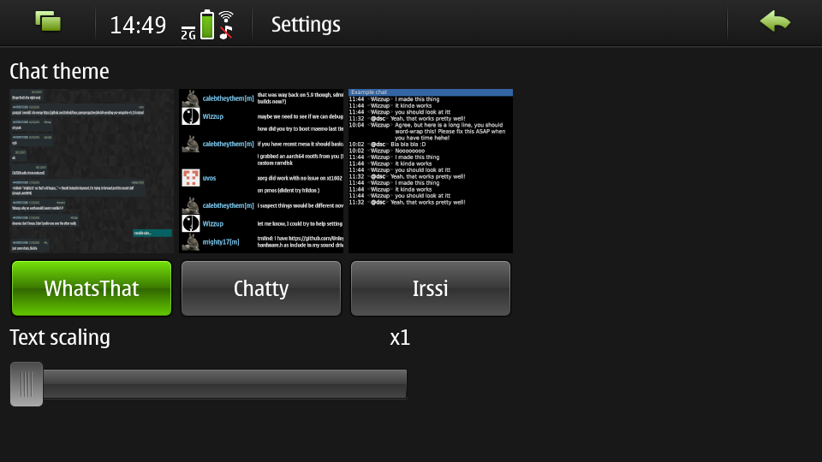The height and width of the screenshot is (462, 822).
Task: Select the Chatty chat theme button
Action: [x=261, y=288]
